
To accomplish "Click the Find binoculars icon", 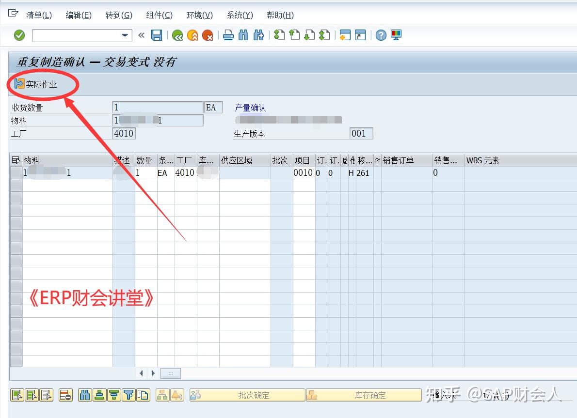I will (x=242, y=35).
